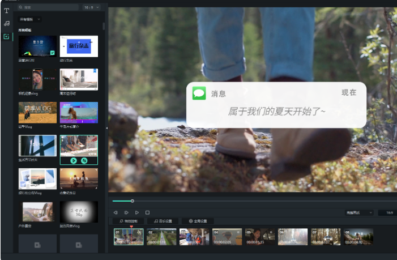Click the green Messages app icon
The width and height of the screenshot is (397, 260).
[198, 93]
